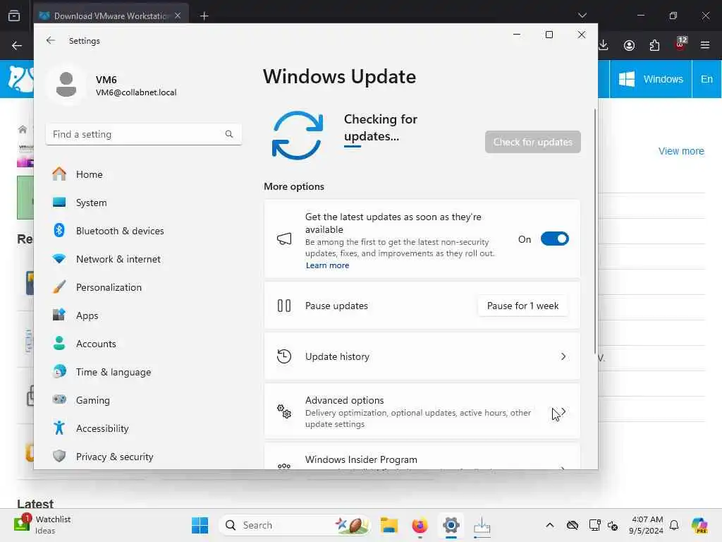Click the Settings gear taskbar icon

[x=451, y=525]
